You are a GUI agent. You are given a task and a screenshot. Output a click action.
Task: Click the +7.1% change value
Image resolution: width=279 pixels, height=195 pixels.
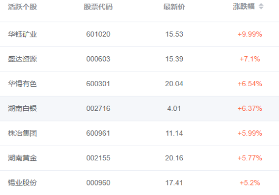pyautogui.click(x=250, y=59)
